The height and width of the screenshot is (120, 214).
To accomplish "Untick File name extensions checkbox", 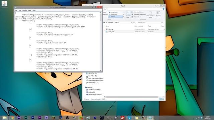I will point(132,14).
